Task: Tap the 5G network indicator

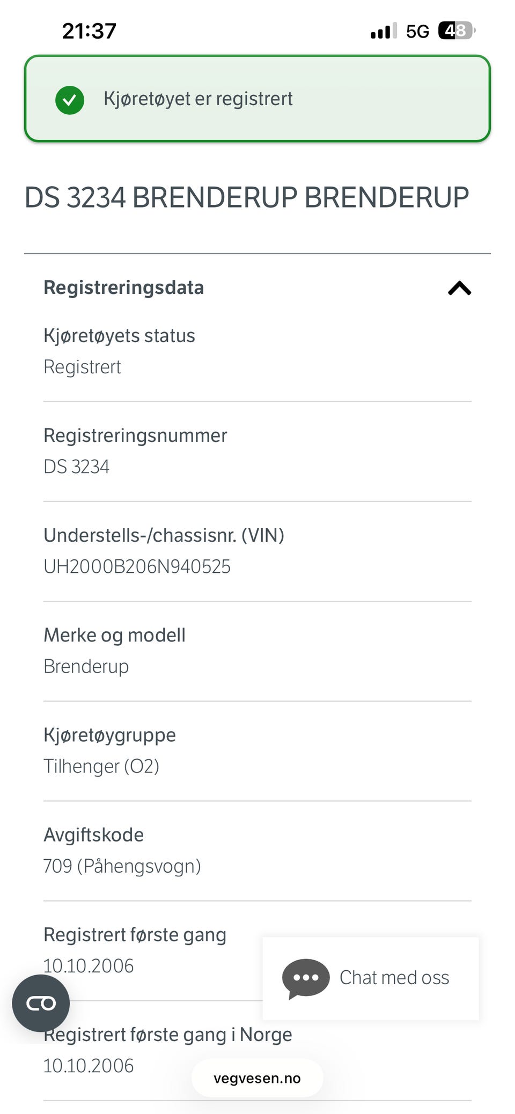Action: 417,32
